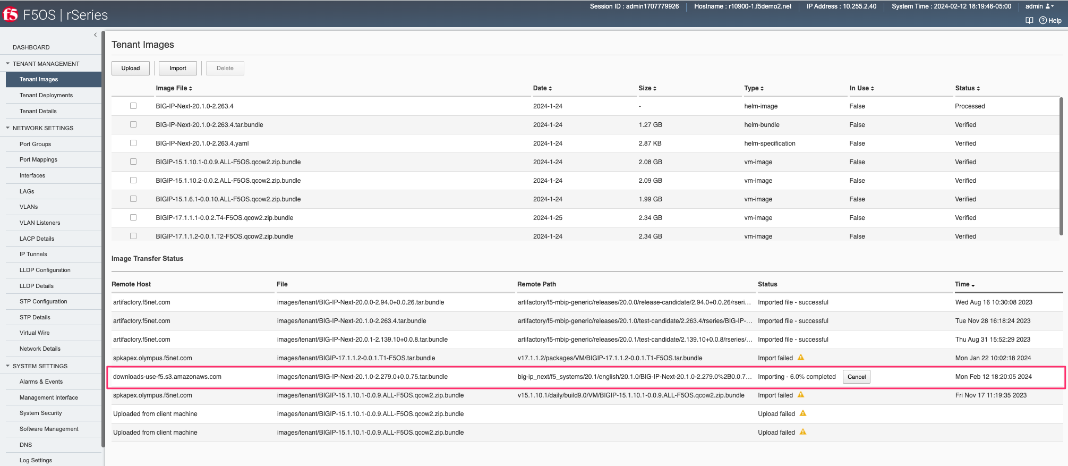
Task: Click the F5 logo icon
Action: [10, 14]
